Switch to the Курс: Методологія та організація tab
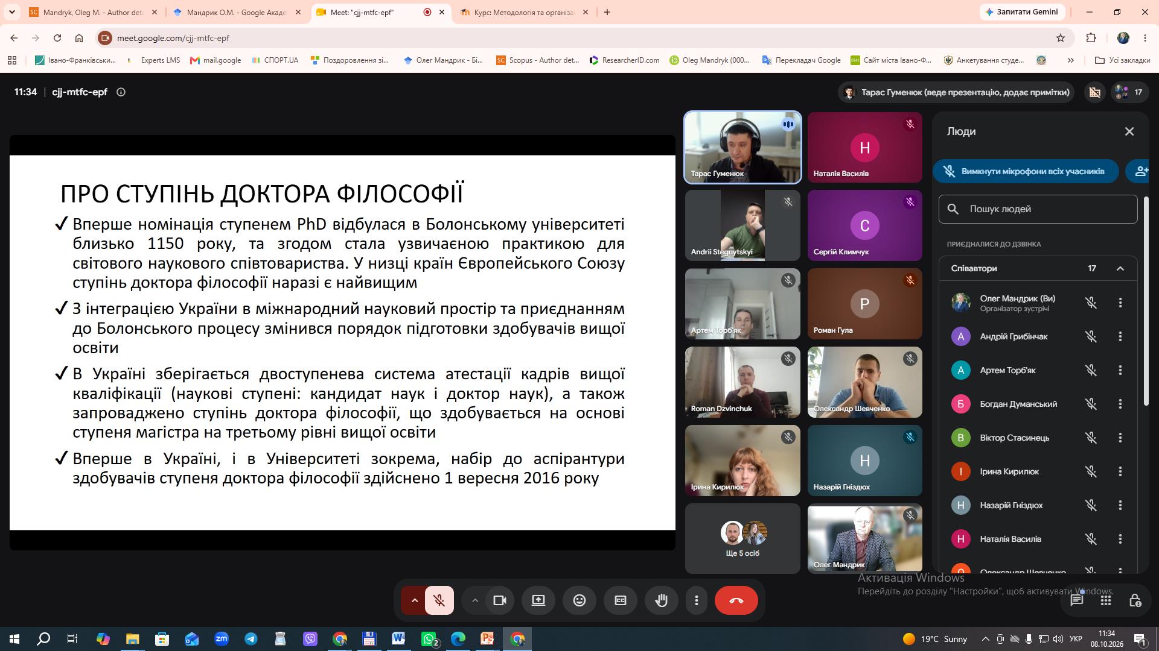The image size is (1159, 651). 524,12
